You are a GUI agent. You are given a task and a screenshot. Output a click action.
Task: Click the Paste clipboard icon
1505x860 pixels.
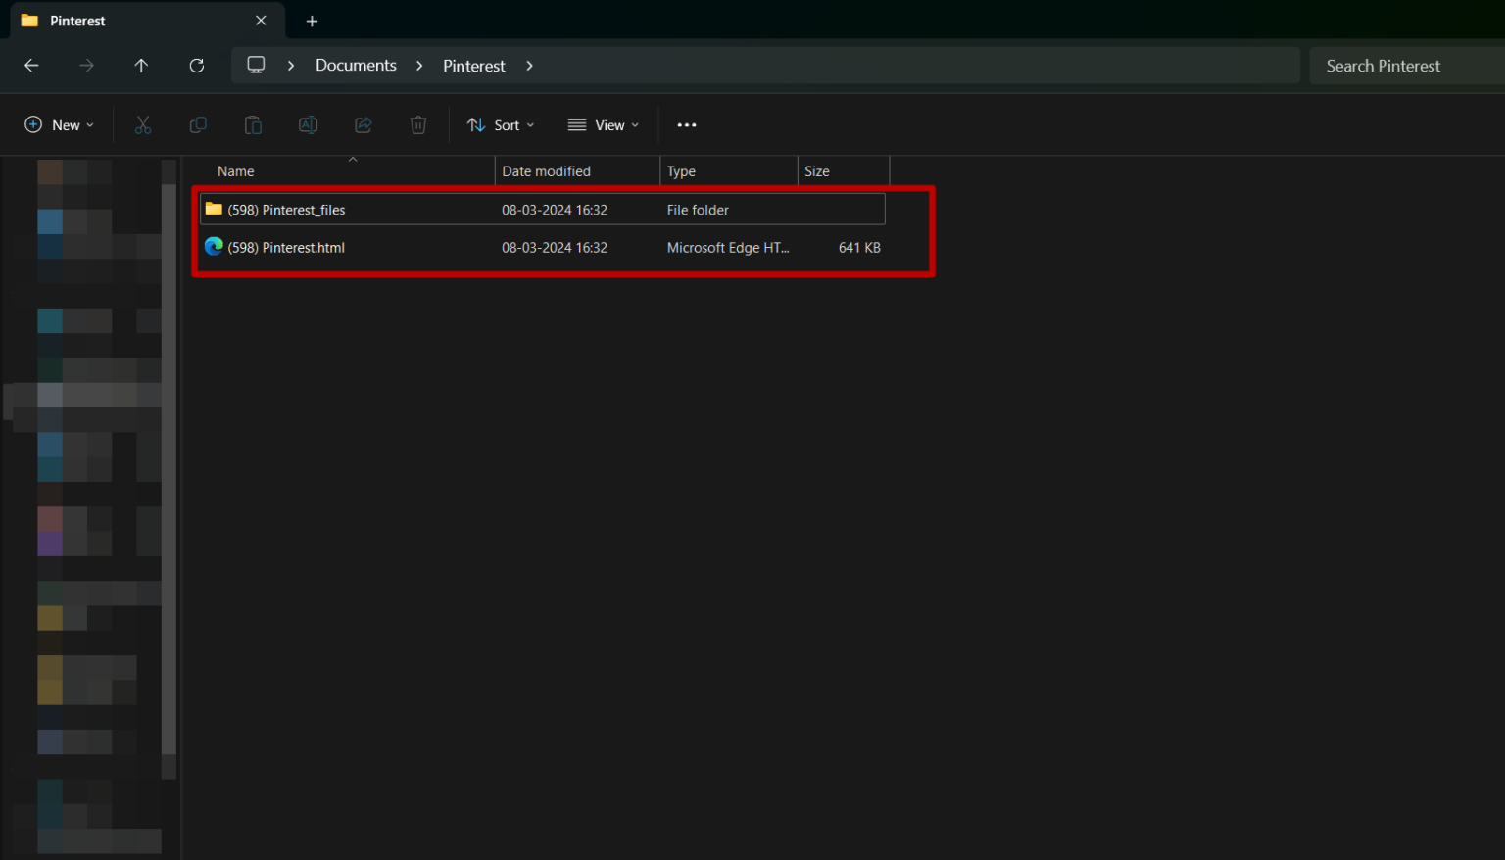(253, 125)
